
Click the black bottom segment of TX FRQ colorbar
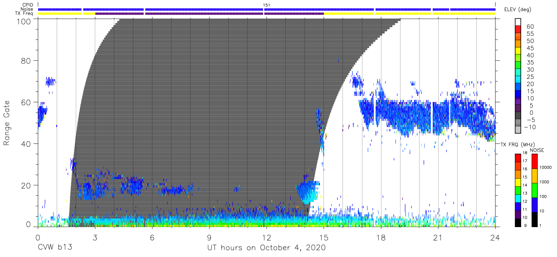point(518,222)
